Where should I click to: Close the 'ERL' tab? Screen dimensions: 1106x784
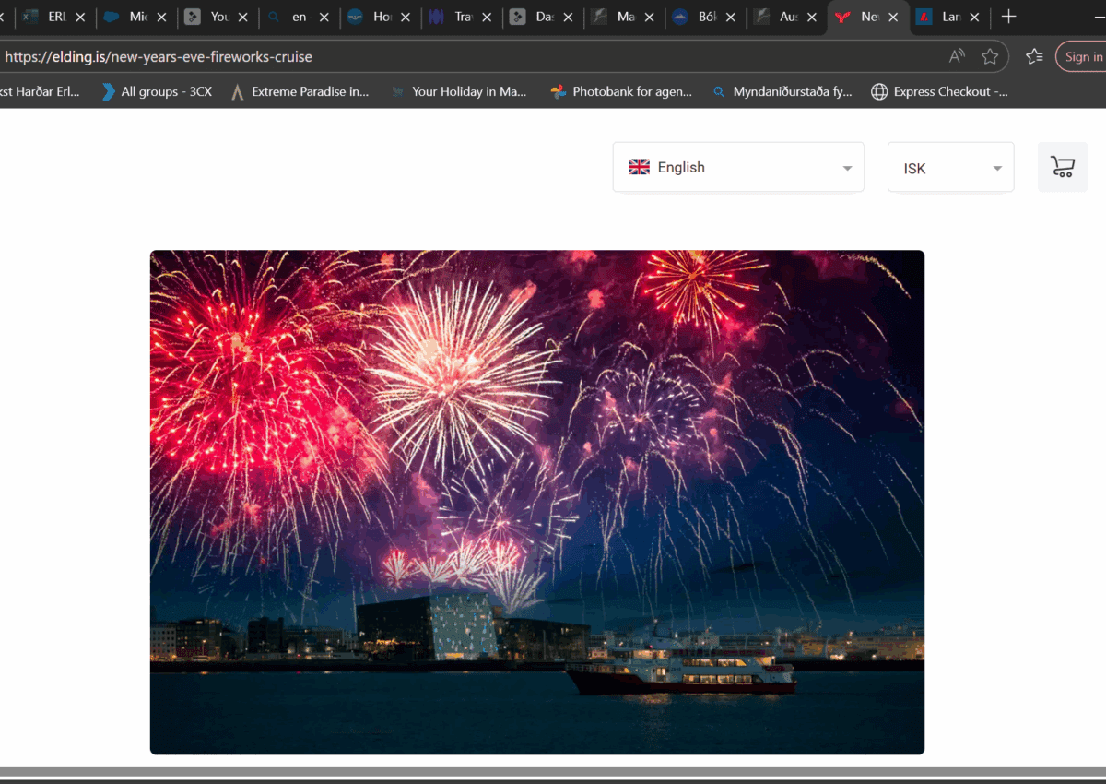point(80,17)
